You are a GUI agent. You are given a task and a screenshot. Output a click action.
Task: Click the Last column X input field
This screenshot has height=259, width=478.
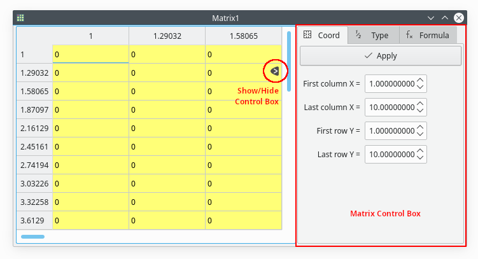(390, 107)
